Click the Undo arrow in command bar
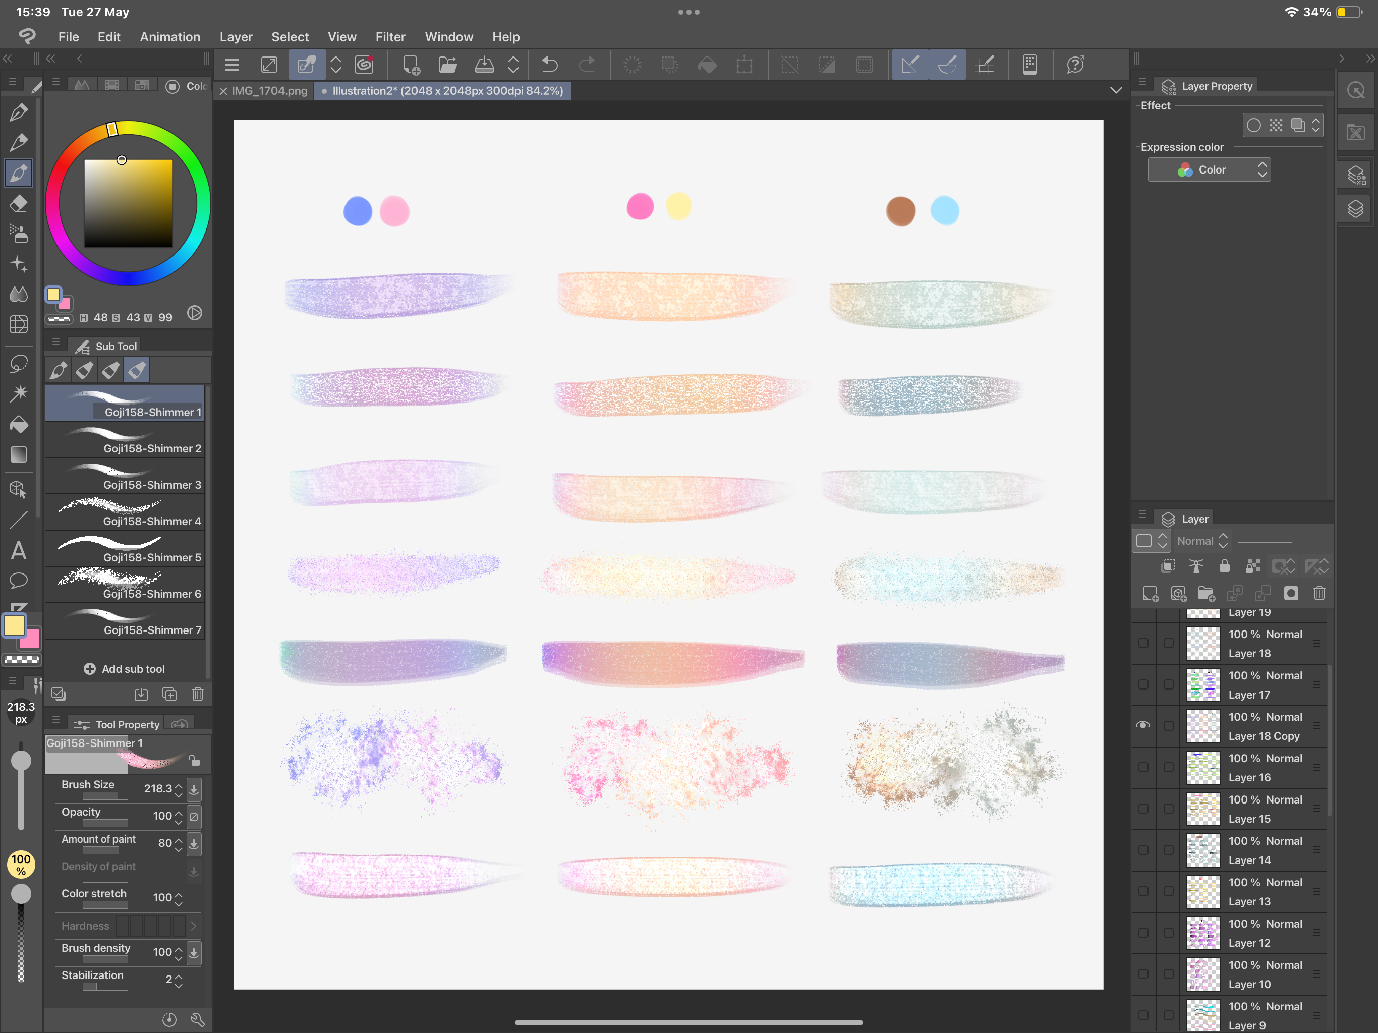1378x1033 pixels. point(549,64)
